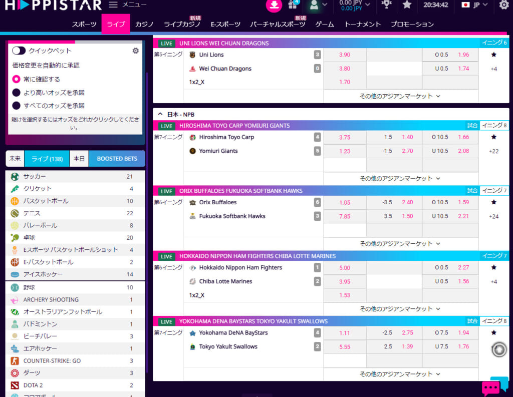Bet on Yomiuri Giants at 1.23
The image size is (513, 397).
pos(345,151)
